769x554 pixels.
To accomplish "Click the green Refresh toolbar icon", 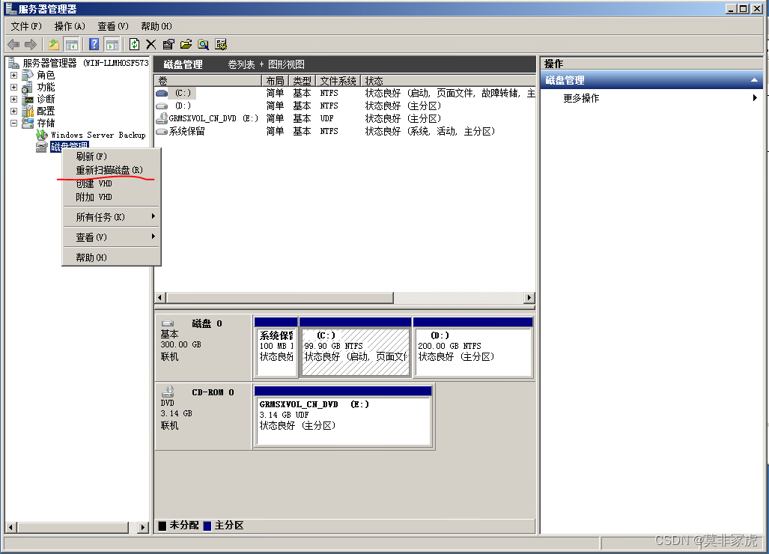I will (x=134, y=44).
